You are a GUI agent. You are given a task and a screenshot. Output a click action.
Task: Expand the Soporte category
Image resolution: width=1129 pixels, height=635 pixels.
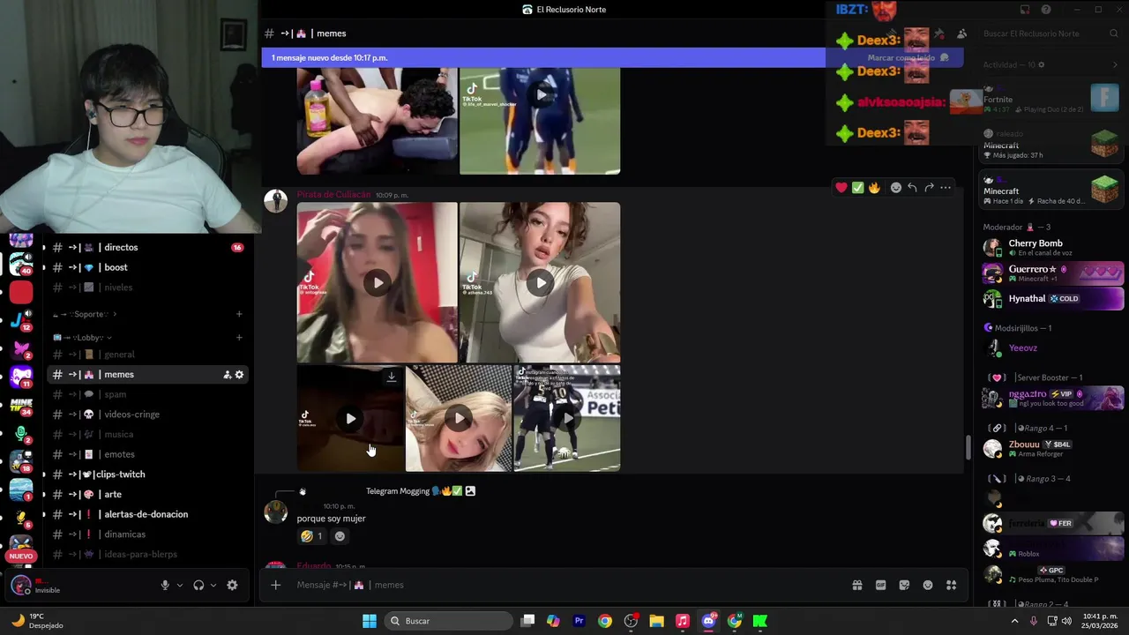85,314
